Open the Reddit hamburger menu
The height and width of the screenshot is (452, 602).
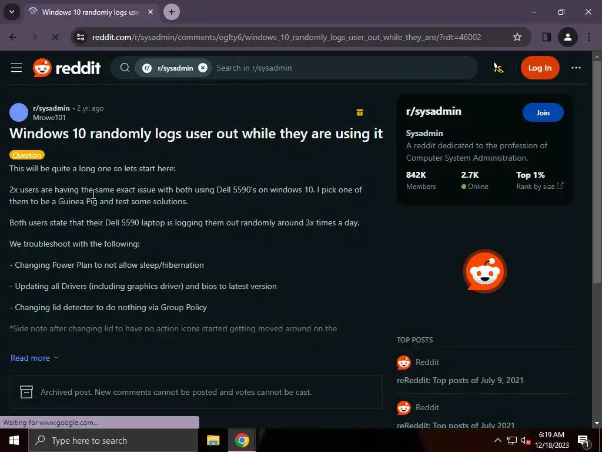pyautogui.click(x=16, y=68)
